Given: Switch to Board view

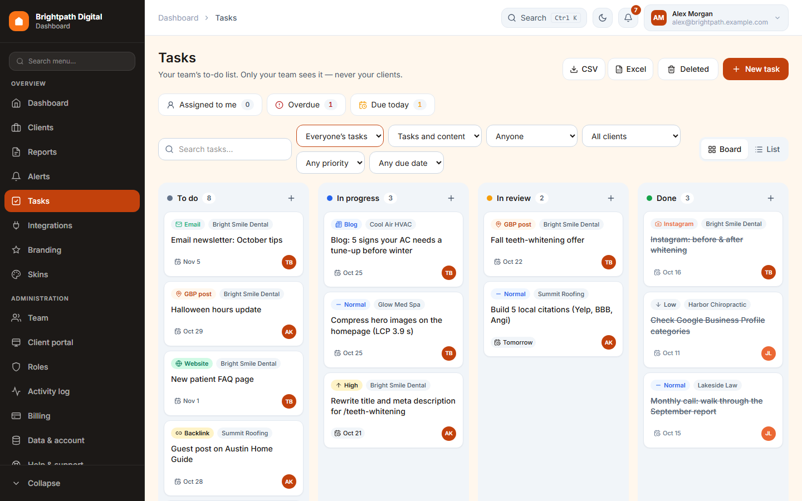Looking at the screenshot, I should tap(725, 149).
